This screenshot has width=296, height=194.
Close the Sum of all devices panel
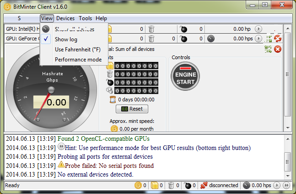[x=278, y=49]
